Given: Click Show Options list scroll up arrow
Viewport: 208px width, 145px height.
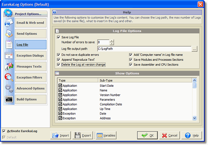Looking at the screenshot, I should pos(194,80).
